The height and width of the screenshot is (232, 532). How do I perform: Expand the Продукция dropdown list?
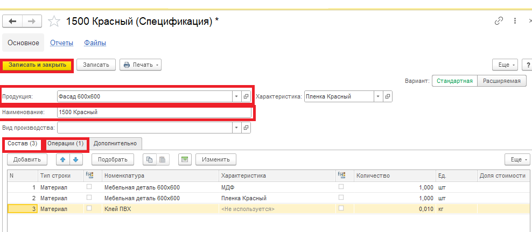(236, 97)
